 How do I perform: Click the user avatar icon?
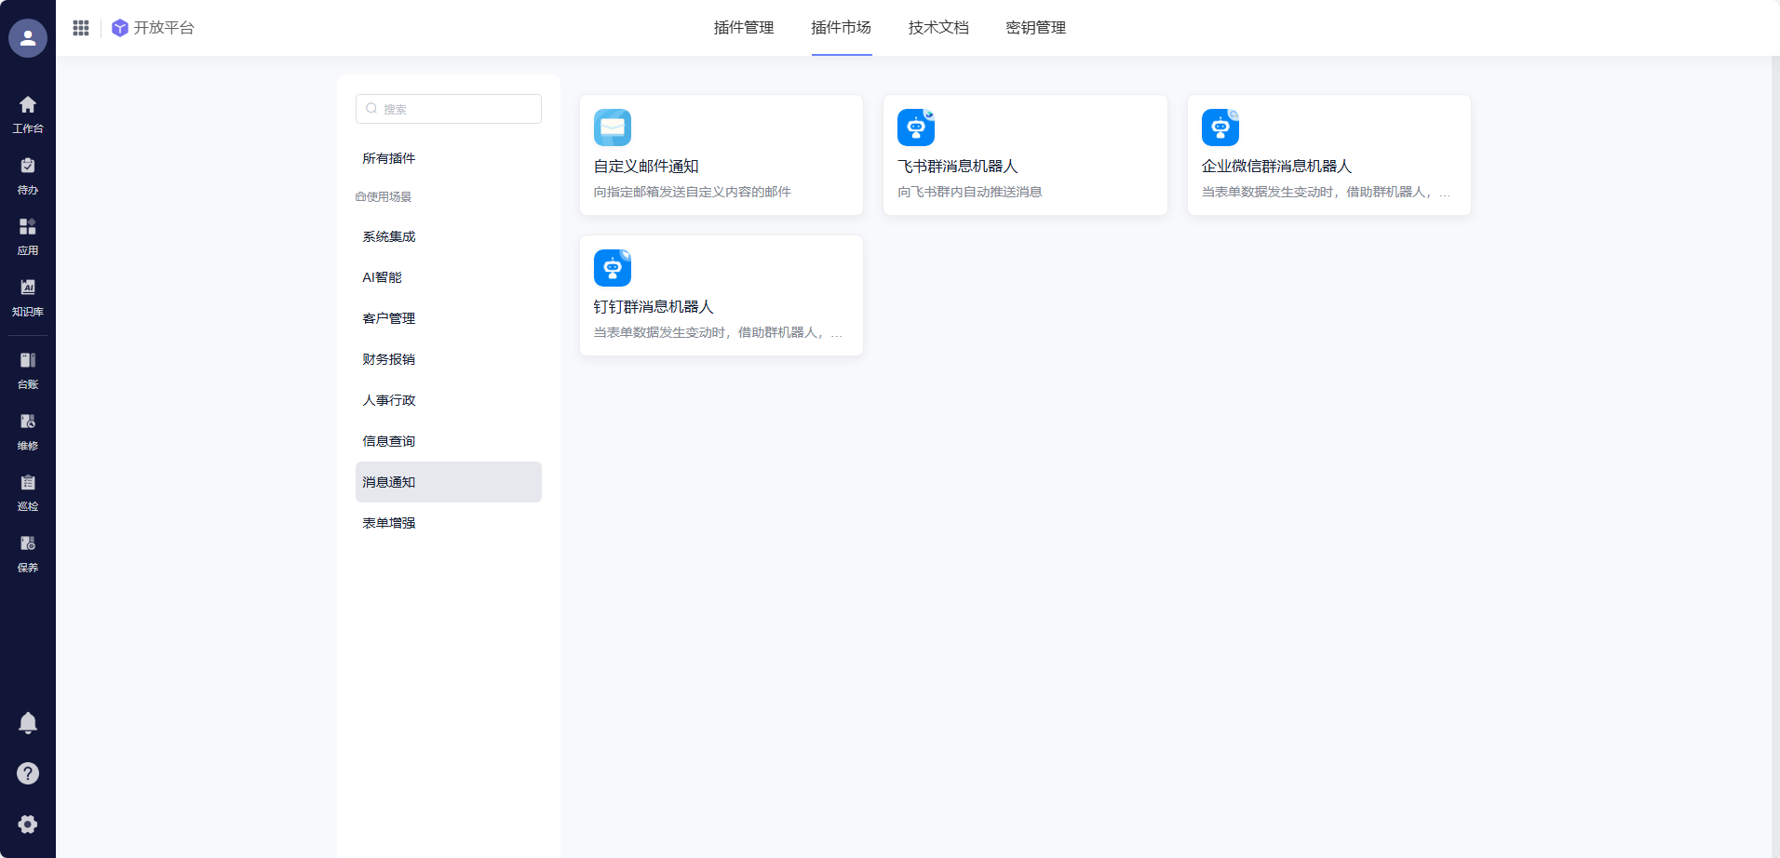click(x=28, y=38)
